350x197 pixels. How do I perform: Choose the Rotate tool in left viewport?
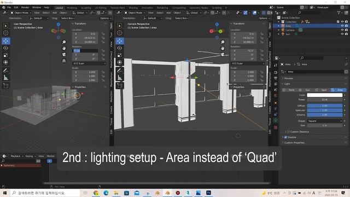[6, 48]
